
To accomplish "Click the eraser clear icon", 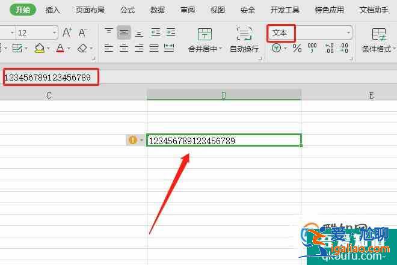I will (x=82, y=48).
